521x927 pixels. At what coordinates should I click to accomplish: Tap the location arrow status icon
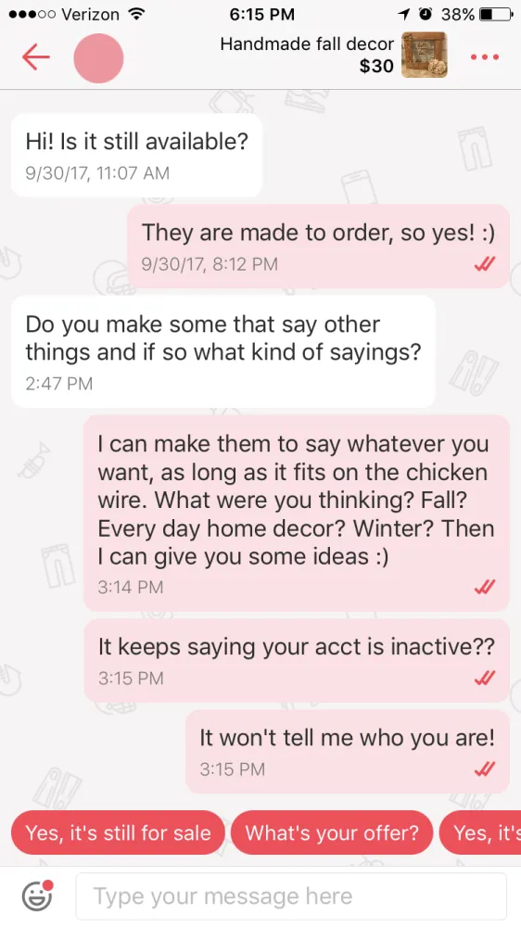click(x=404, y=14)
